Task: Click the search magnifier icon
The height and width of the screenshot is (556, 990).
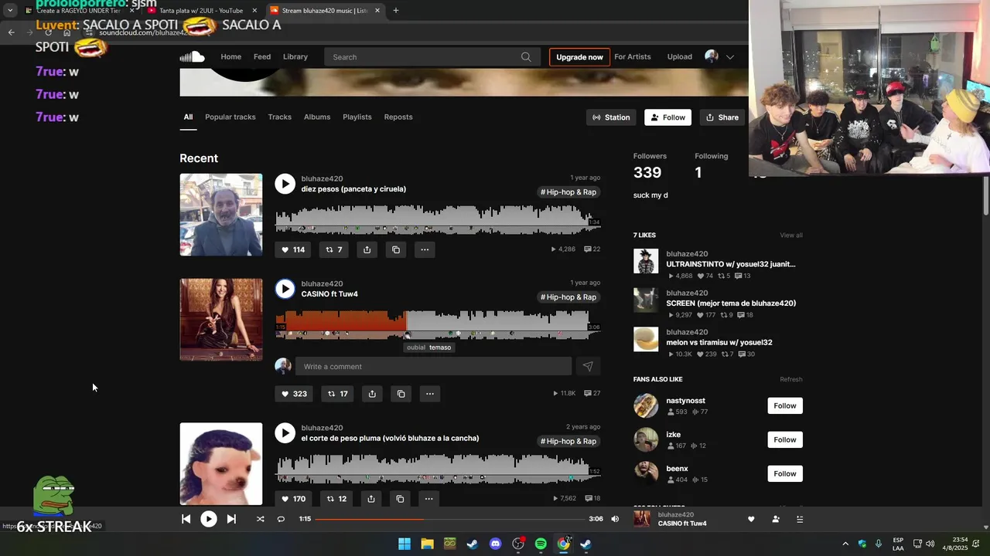Action: click(526, 57)
